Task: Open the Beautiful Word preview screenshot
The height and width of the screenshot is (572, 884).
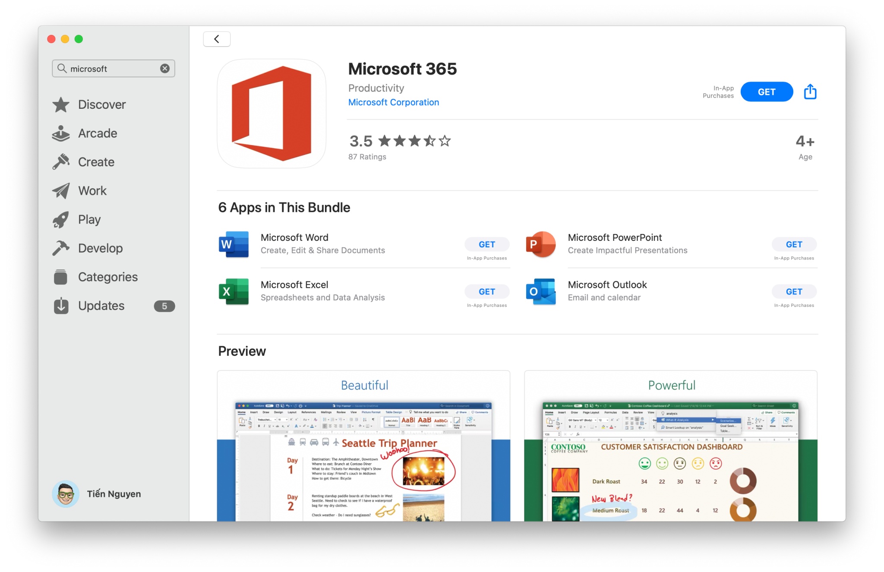Action: 363,446
